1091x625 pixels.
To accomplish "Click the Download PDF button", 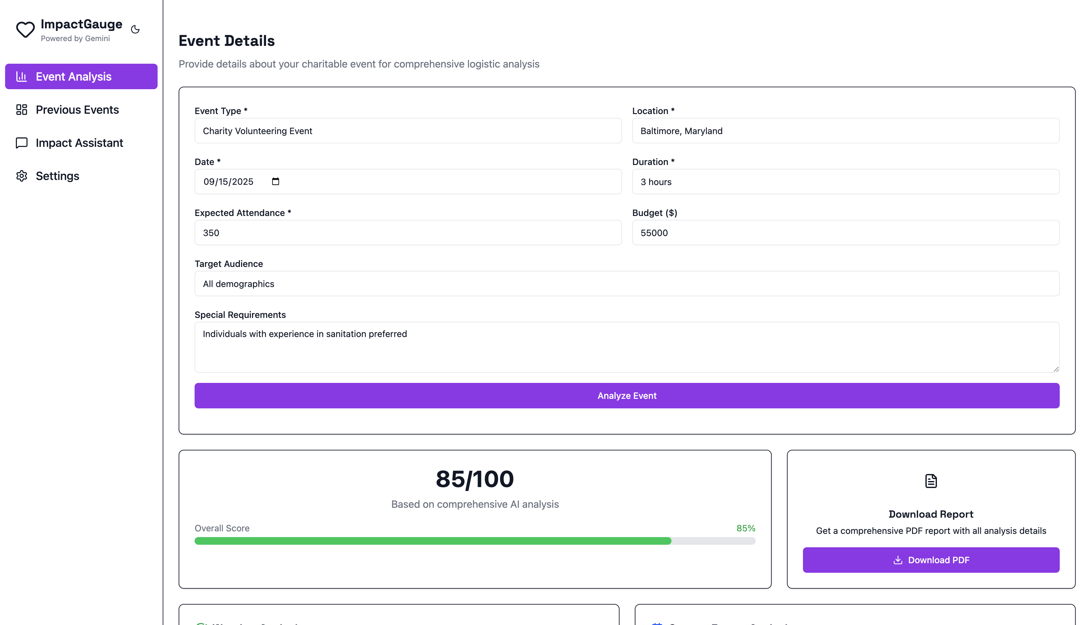I will pyautogui.click(x=931, y=560).
